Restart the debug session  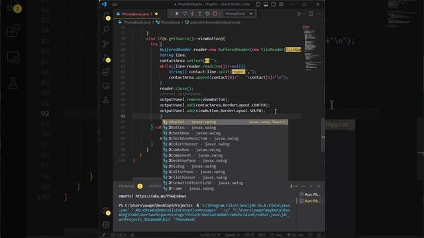pos(207,14)
